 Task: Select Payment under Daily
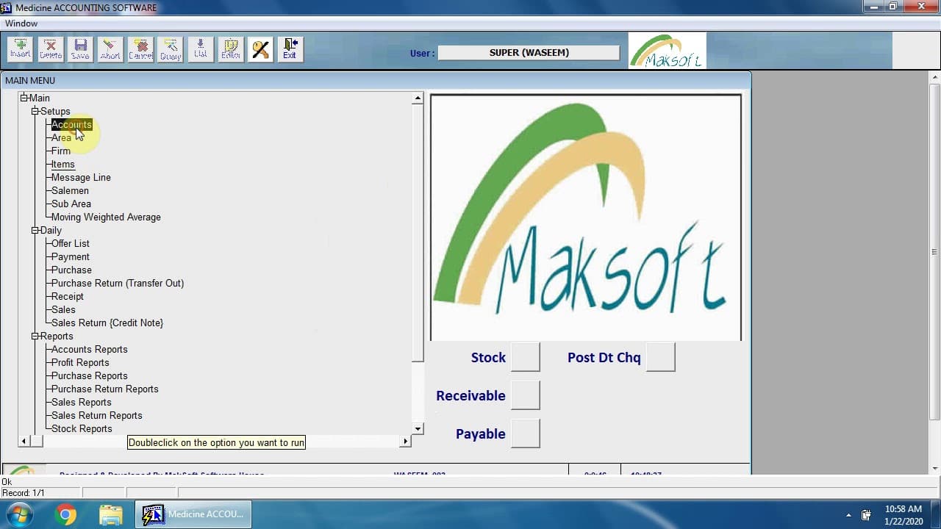71,256
